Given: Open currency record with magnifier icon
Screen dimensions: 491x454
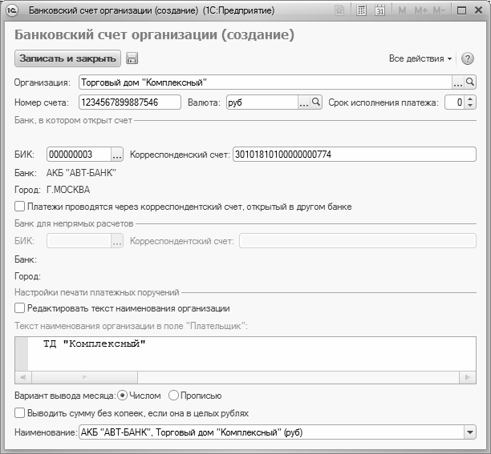Looking at the screenshot, I should [316, 102].
